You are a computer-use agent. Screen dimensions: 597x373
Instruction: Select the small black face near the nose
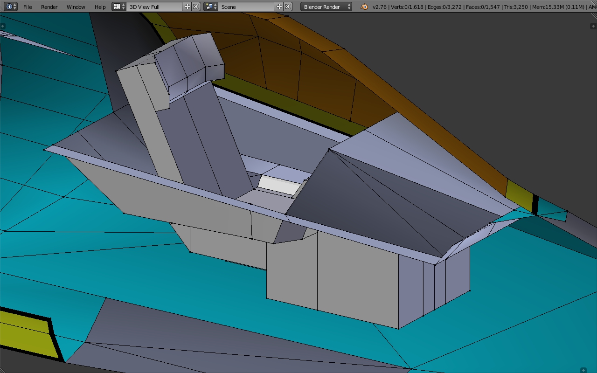(535, 205)
